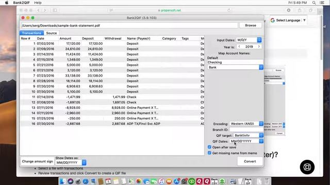The image size is (330, 185).
Task: Open Finder from the dock
Action: [63, 181]
